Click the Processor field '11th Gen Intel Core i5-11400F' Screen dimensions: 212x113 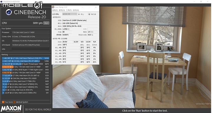[x=31, y=32]
